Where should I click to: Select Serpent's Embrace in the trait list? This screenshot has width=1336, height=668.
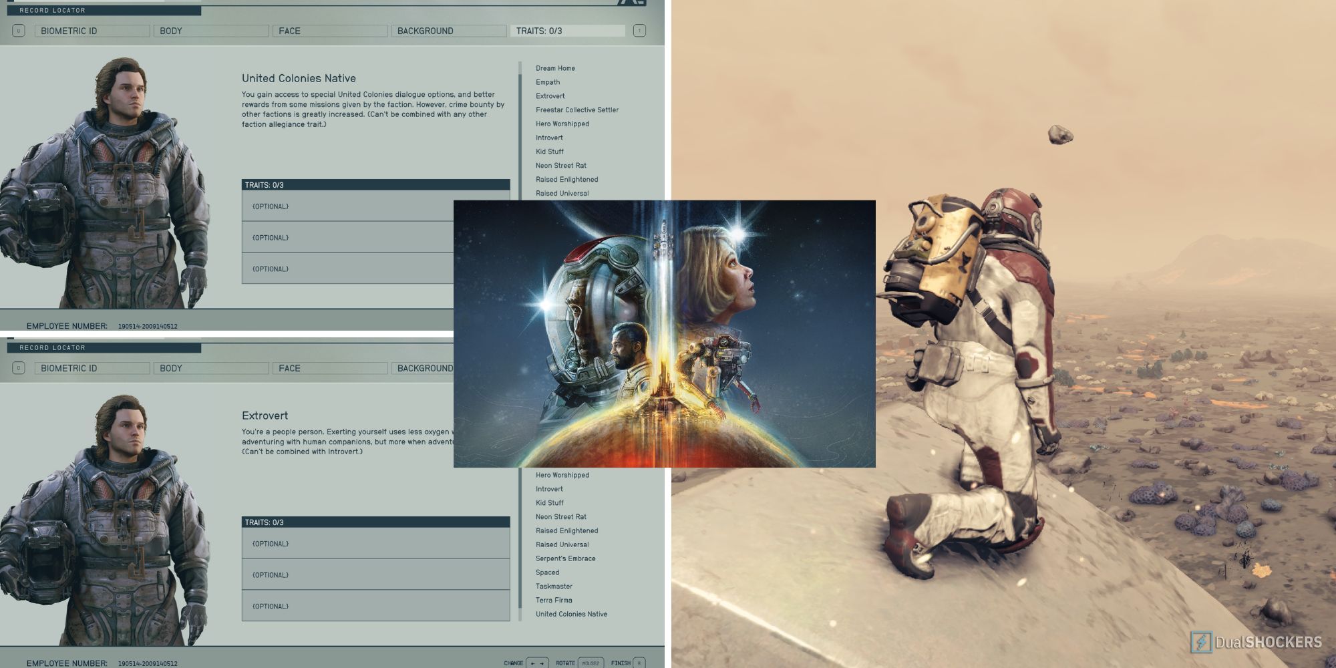(x=565, y=558)
